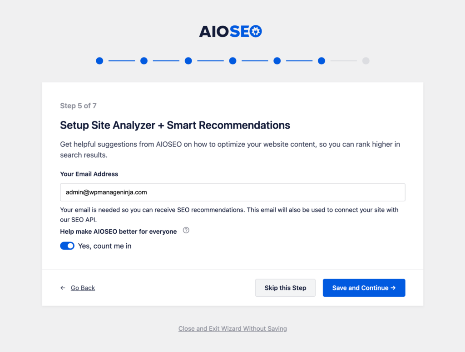Disable the 'Yes, count me in' toggle
465x352 pixels.
tap(67, 246)
